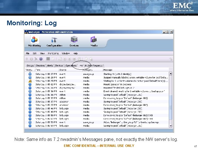Image resolution: width=198 pixels, height=148 pixels.
Task: Sort by the Message column header
Action: click(x=136, y=70)
